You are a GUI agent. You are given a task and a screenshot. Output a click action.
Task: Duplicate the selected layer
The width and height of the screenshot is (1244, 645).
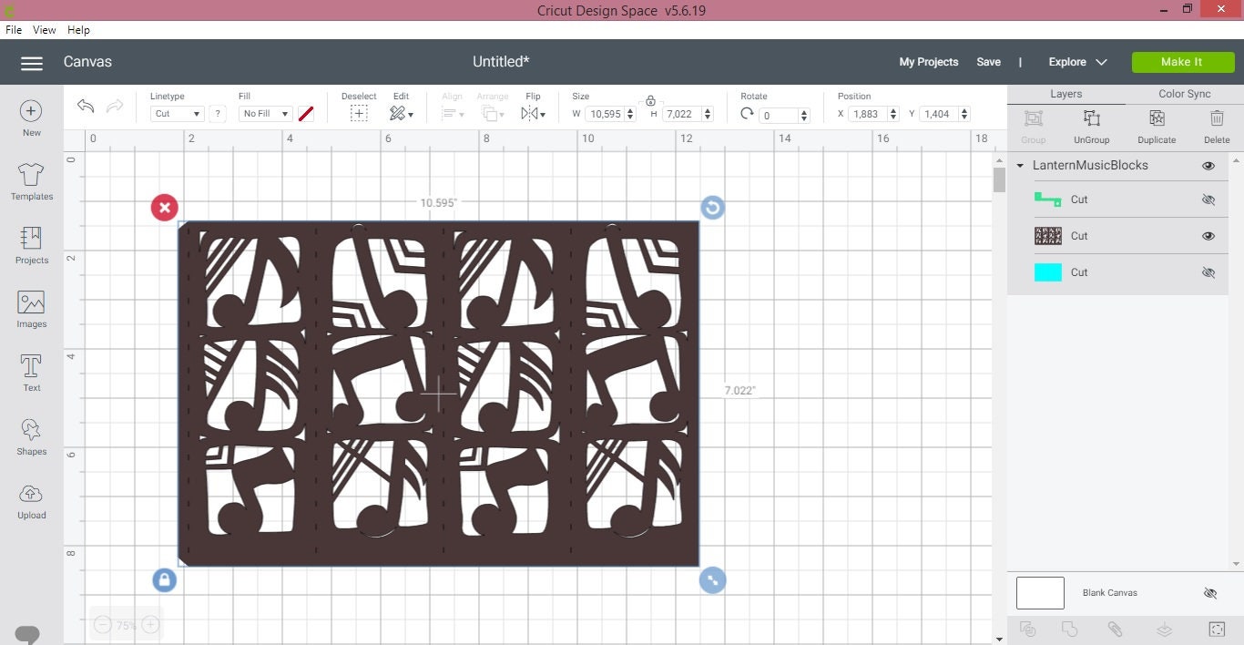coord(1157,126)
